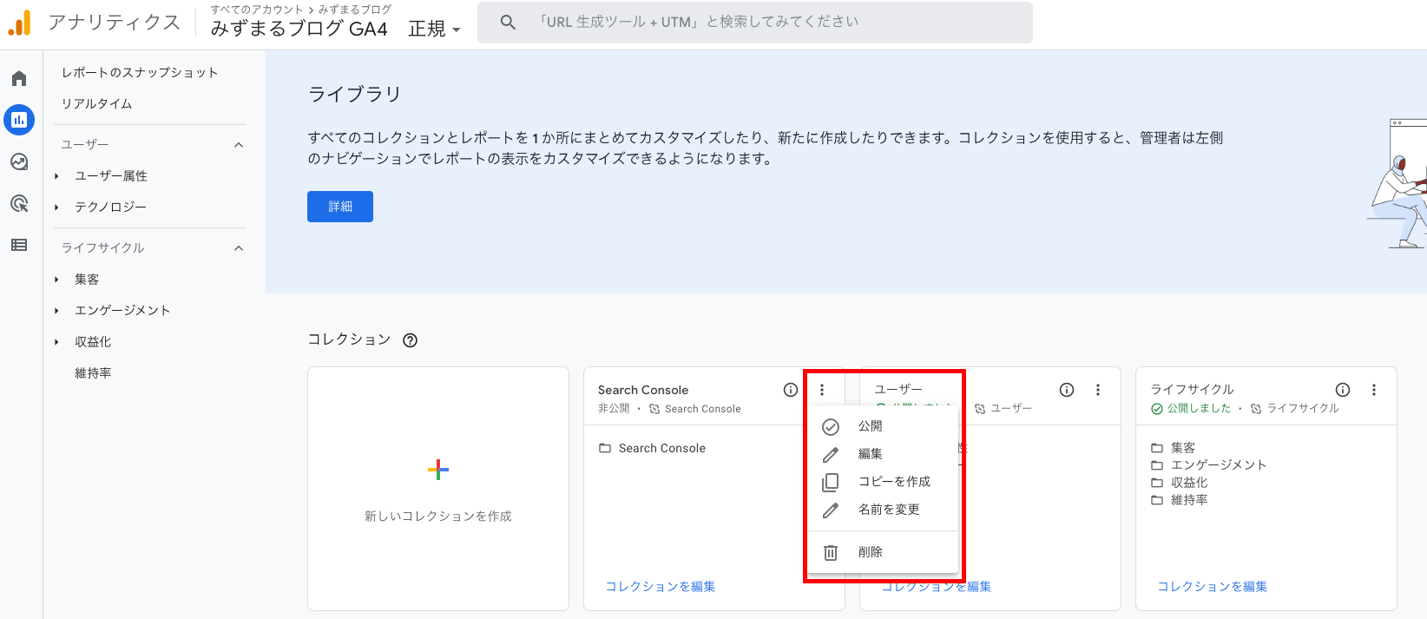Screen dimensions: 1427x619
Task: Click the folder icon beside Search Console topic
Action: [605, 448]
